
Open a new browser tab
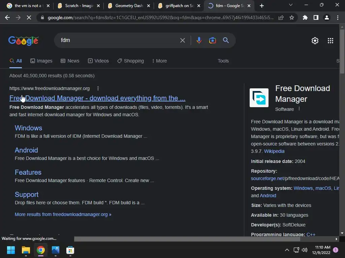point(261,6)
